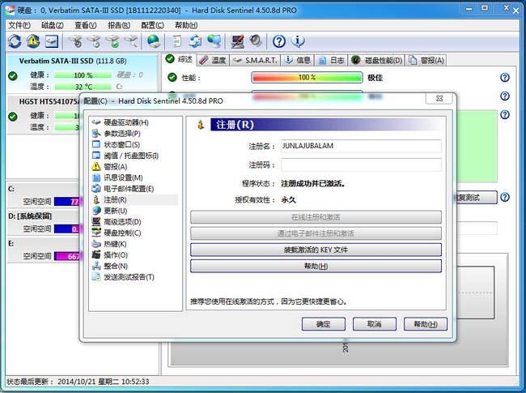Screen dimensions: 526x393
Task: Switch to the 日志 tab
Action: 332,60
